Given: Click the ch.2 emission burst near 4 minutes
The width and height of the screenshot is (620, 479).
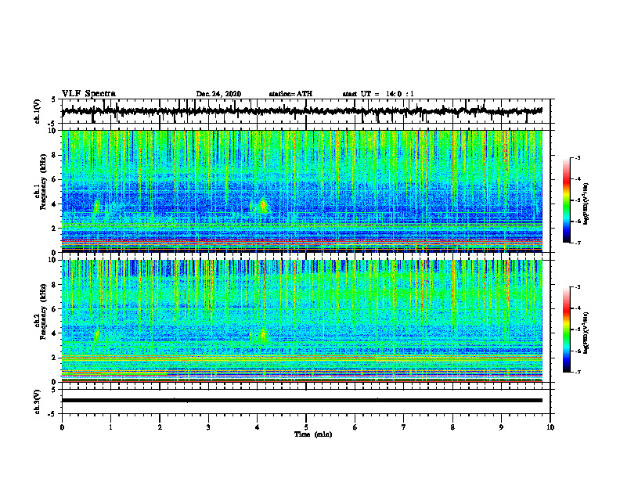Looking at the screenshot, I should click(x=262, y=335).
